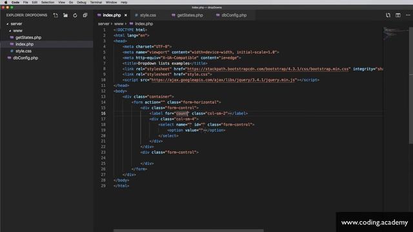Collapse the server folder
The height and width of the screenshot is (232, 413).
click(7, 24)
